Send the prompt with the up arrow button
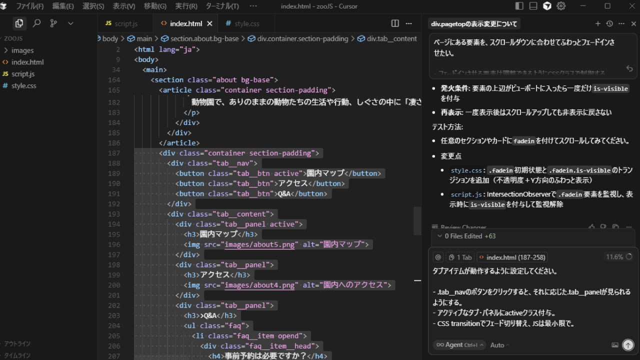This screenshot has height=360, width=640. 628,345
